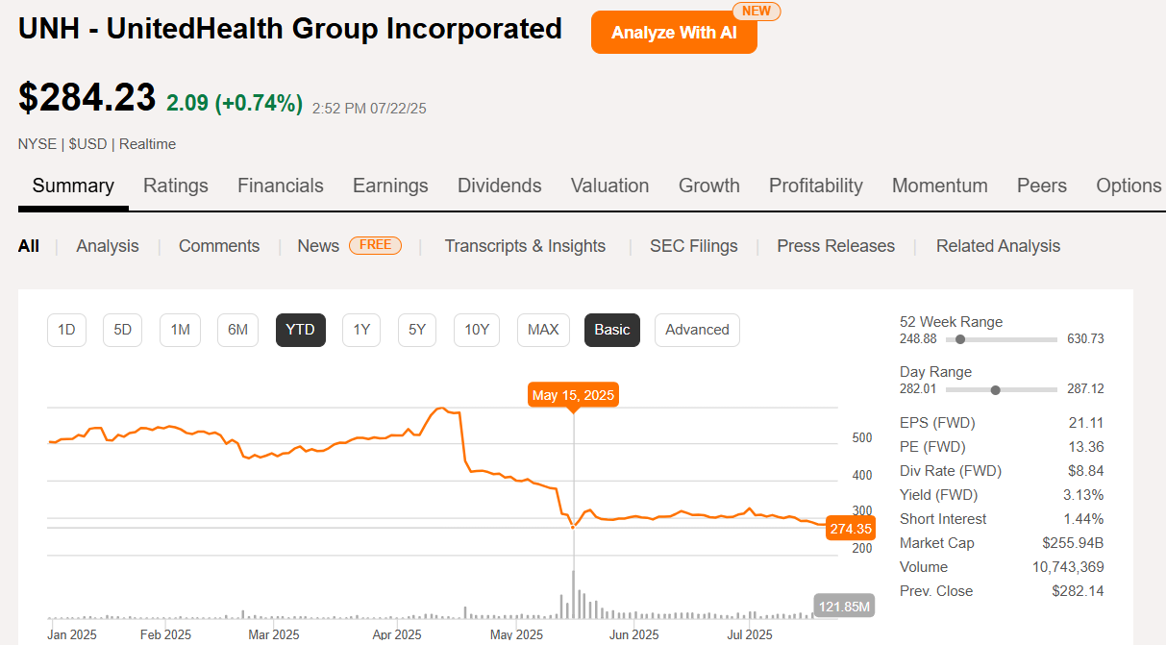Set chart range to 5Y
The image size is (1166, 645).
click(417, 330)
